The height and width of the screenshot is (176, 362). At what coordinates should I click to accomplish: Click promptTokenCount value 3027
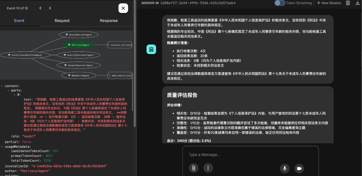[49, 156]
